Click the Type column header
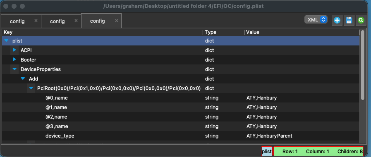The image size is (371, 157). pos(223,32)
